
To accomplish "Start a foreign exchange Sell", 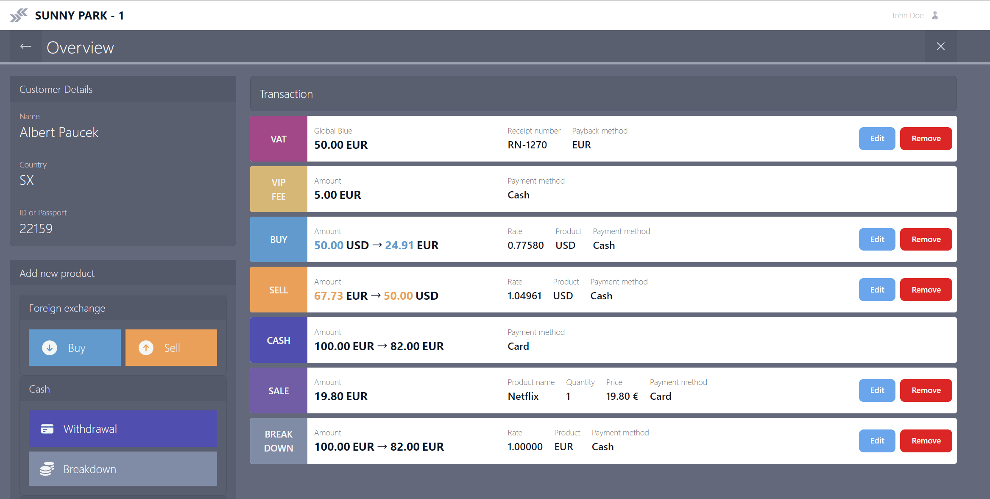I will coord(171,348).
